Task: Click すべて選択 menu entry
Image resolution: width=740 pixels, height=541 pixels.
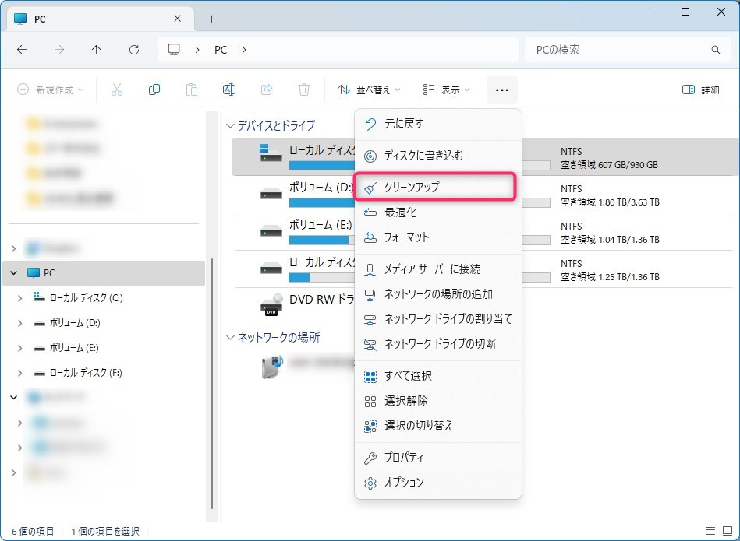Action: pos(408,376)
